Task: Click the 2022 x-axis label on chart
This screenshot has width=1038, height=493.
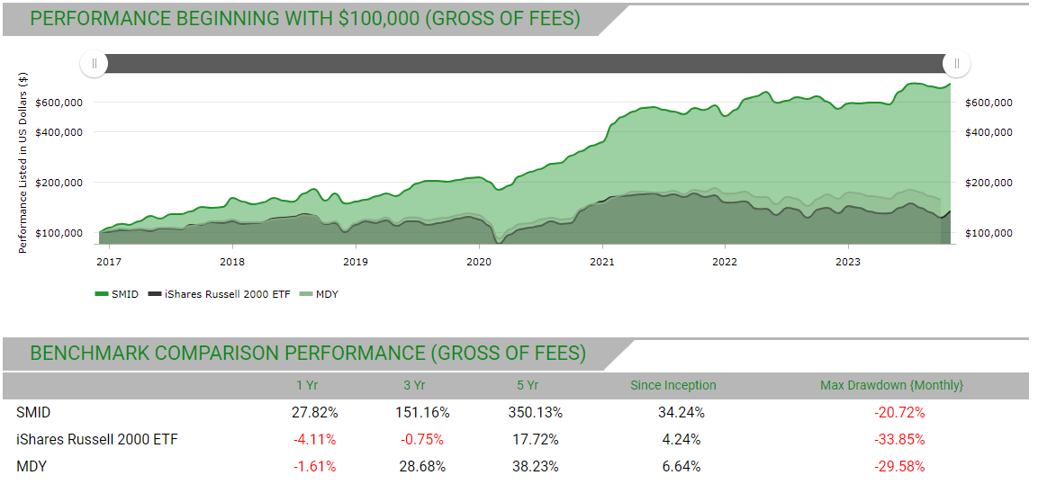Action: click(x=725, y=263)
